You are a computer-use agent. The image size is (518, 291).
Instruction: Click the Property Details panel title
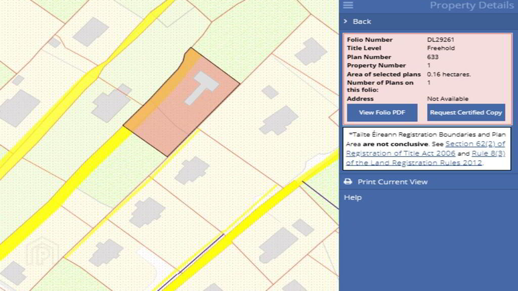[x=471, y=6]
